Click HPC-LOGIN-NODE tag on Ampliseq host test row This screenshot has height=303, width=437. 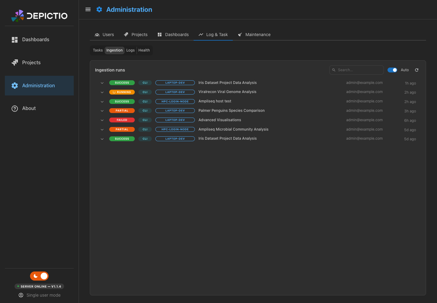coord(175,102)
